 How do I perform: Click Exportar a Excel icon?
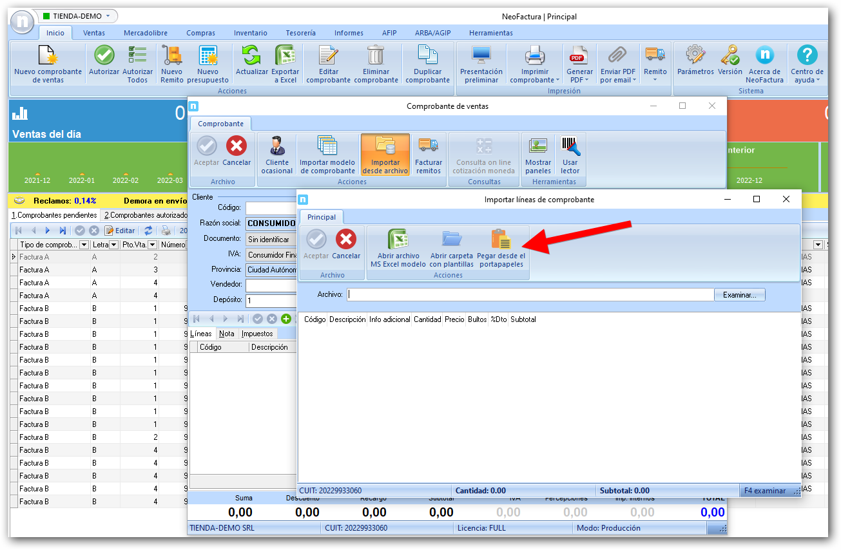coord(285,57)
